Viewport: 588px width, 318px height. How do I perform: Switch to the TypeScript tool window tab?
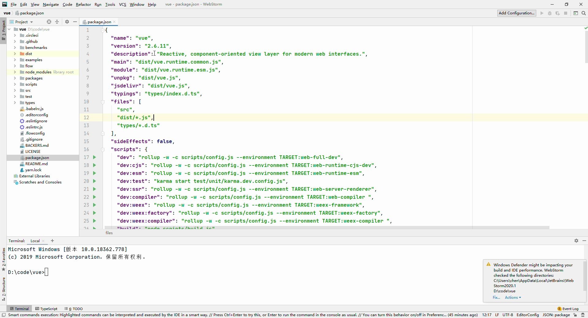[46, 309]
